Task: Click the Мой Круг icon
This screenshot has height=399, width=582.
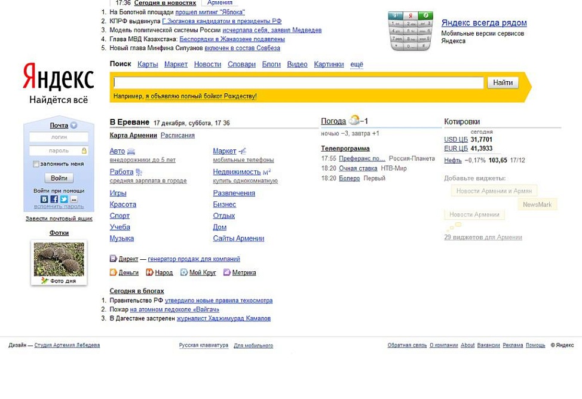Action: coord(184,272)
